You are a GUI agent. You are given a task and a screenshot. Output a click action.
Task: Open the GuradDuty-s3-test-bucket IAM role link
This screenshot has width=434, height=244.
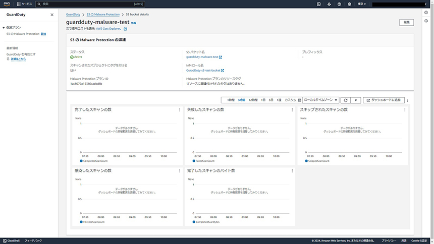203,71
